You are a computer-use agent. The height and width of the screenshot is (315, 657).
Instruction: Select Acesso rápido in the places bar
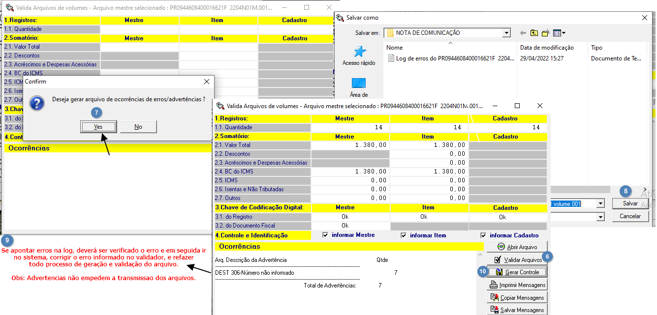tap(359, 56)
